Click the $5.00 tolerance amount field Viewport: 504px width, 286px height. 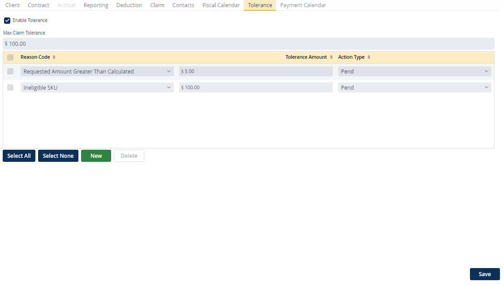tap(255, 71)
